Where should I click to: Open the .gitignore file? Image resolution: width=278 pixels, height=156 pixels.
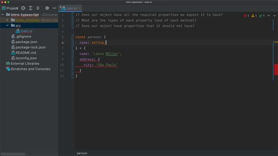coord(23,36)
